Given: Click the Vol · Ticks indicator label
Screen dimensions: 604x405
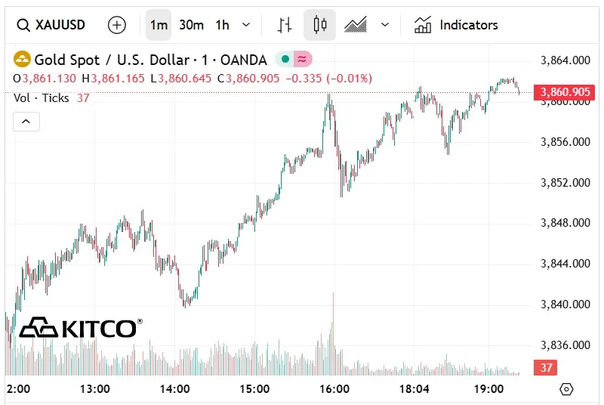Looking at the screenshot, I should pyautogui.click(x=42, y=97).
